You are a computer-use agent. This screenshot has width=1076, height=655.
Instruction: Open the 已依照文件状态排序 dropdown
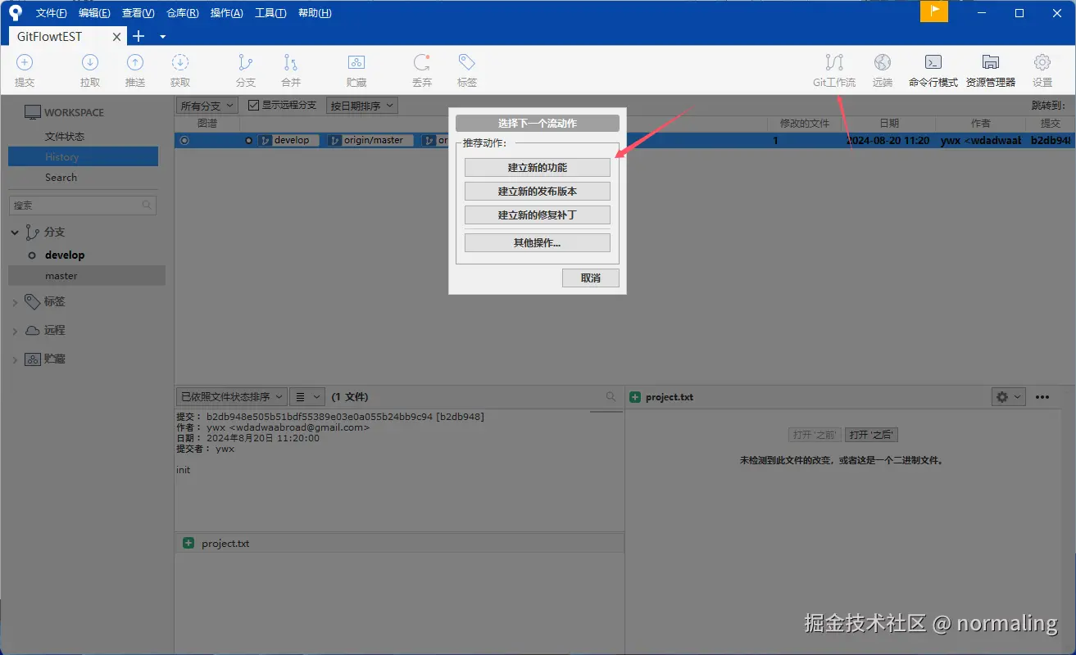click(232, 396)
